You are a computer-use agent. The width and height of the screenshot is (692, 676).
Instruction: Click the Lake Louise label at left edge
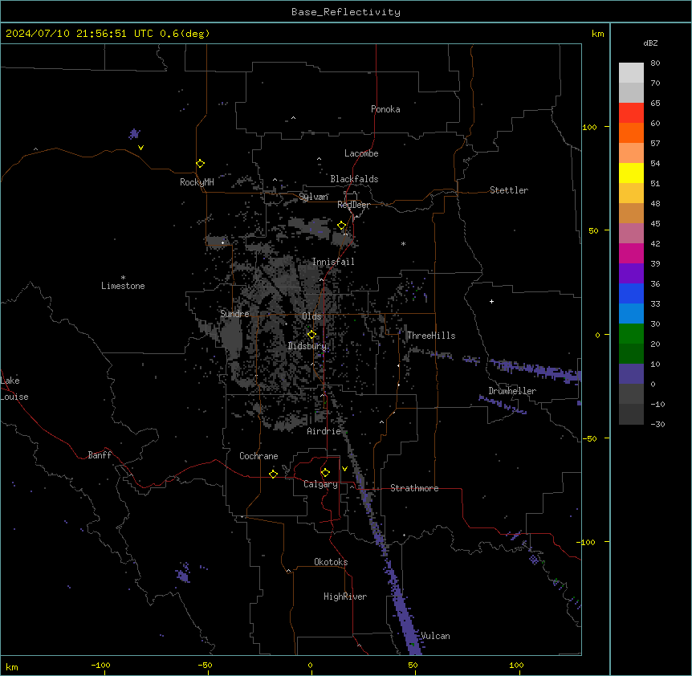[14, 389]
